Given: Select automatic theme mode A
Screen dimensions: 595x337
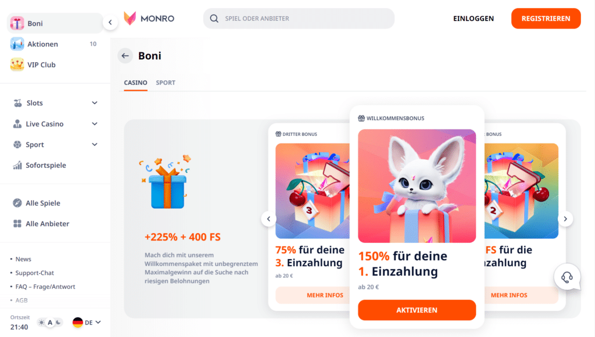Looking at the screenshot, I should (50, 322).
